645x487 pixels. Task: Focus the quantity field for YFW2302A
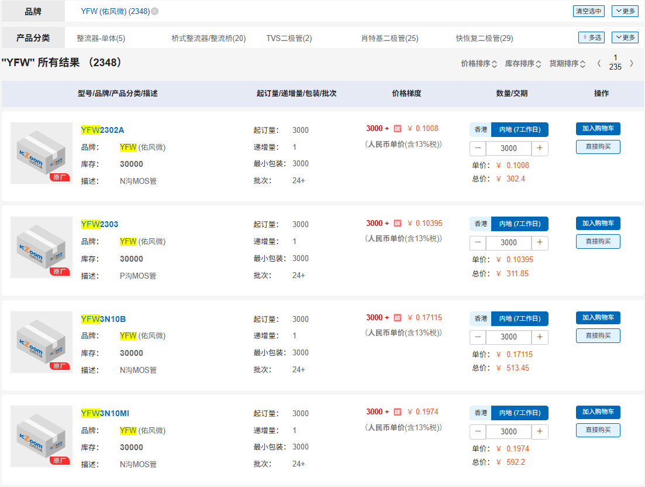(x=509, y=148)
